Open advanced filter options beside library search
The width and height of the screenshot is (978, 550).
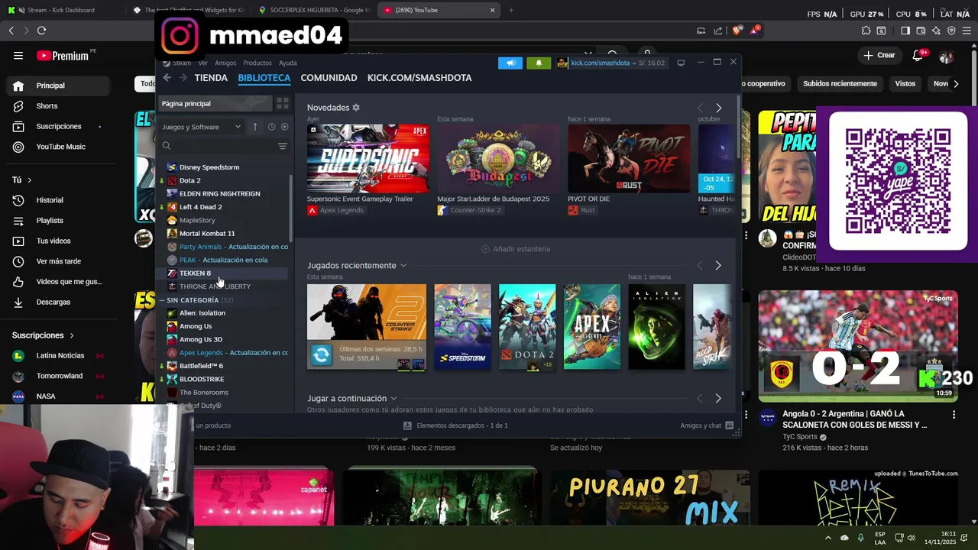coord(283,146)
